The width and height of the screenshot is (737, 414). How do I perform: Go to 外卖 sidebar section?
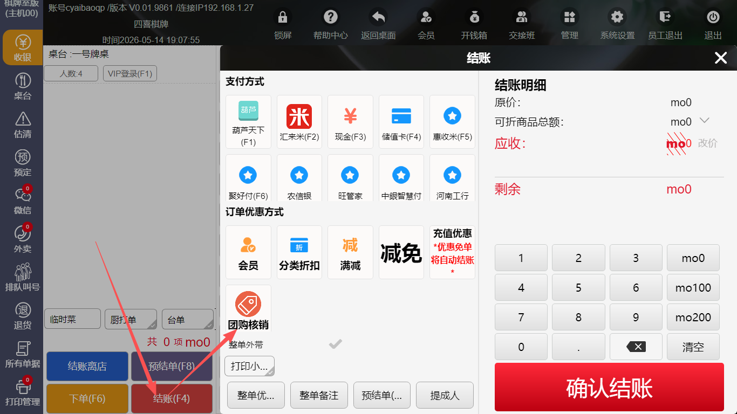click(x=23, y=239)
